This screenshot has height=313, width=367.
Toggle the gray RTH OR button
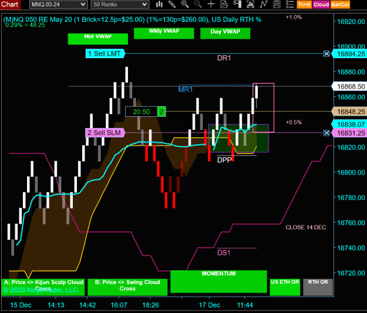point(318,287)
